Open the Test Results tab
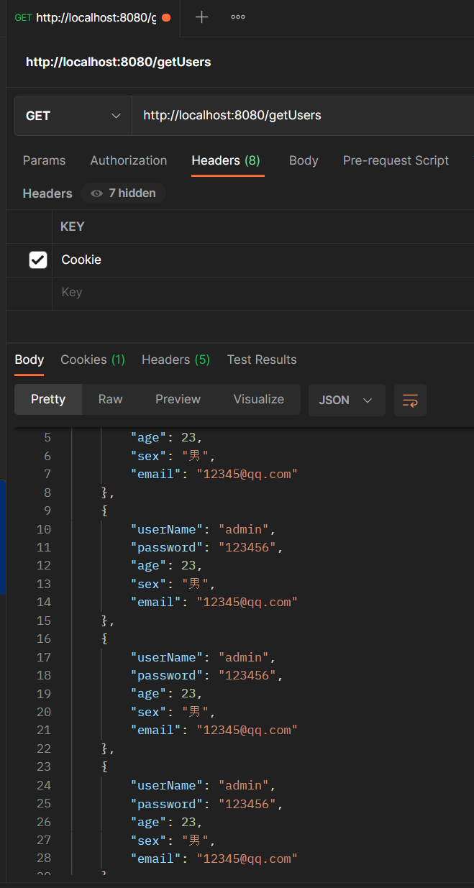Screen dimensions: 474x888 click(x=262, y=360)
